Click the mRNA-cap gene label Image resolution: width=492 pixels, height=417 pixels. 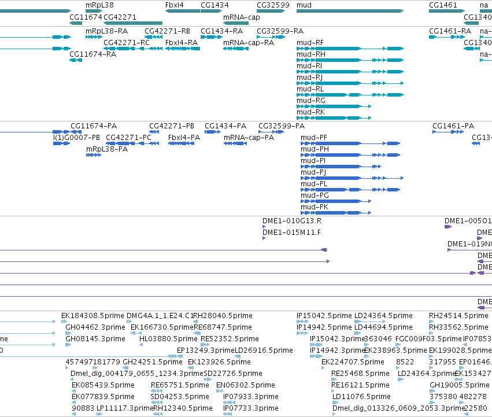(242, 17)
